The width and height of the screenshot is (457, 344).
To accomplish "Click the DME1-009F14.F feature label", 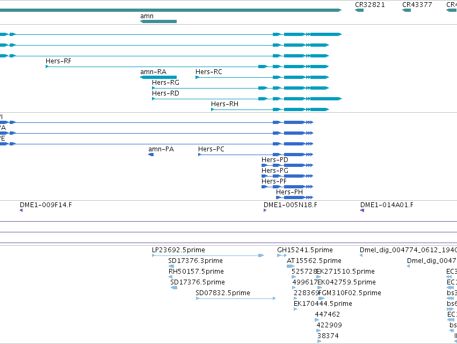I will pos(46,205).
